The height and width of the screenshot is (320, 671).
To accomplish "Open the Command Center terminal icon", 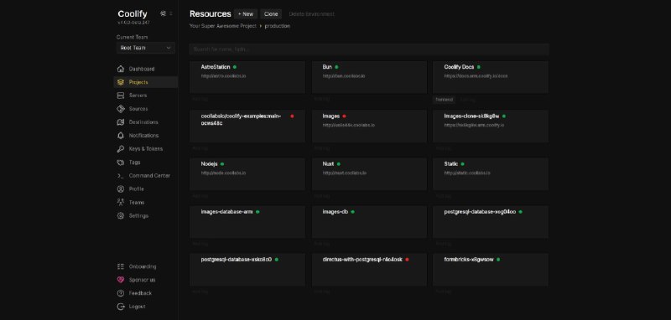I will [x=121, y=176].
